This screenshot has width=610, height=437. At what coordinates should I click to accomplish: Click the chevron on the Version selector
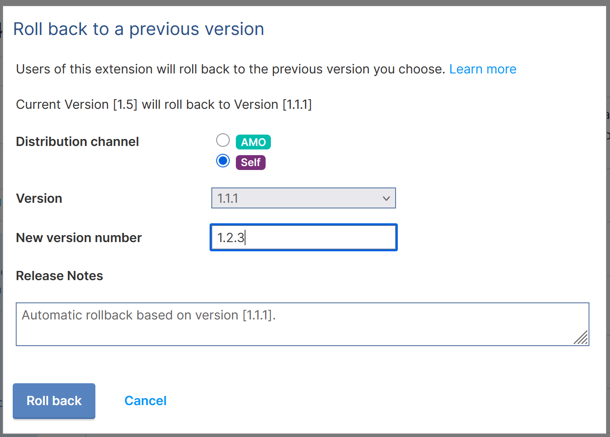[386, 198]
